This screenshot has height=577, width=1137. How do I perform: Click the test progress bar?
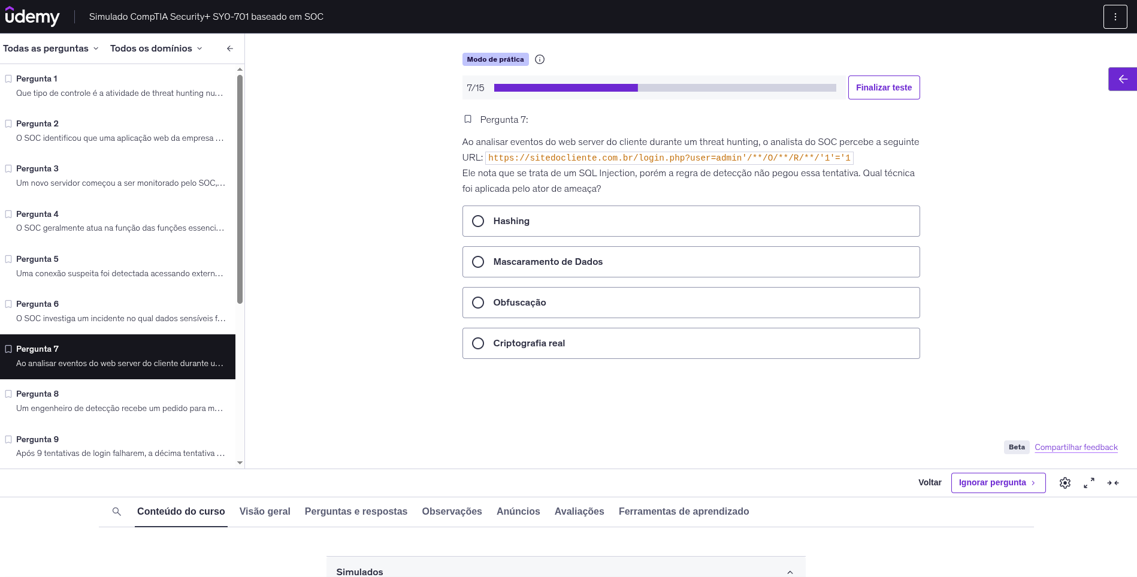tap(664, 88)
